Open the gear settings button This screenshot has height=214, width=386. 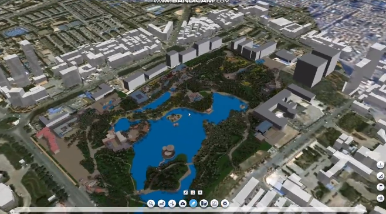point(225,203)
